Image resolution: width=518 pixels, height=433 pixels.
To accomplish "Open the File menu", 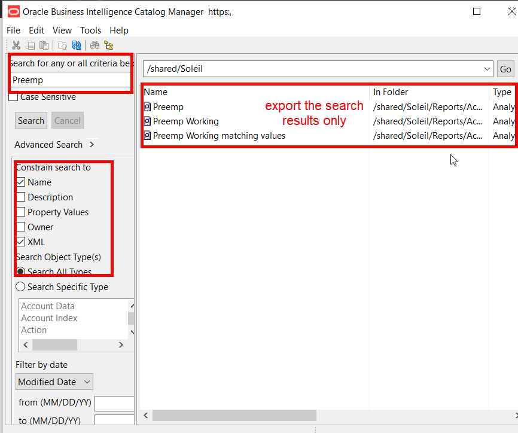I will pos(14,31).
